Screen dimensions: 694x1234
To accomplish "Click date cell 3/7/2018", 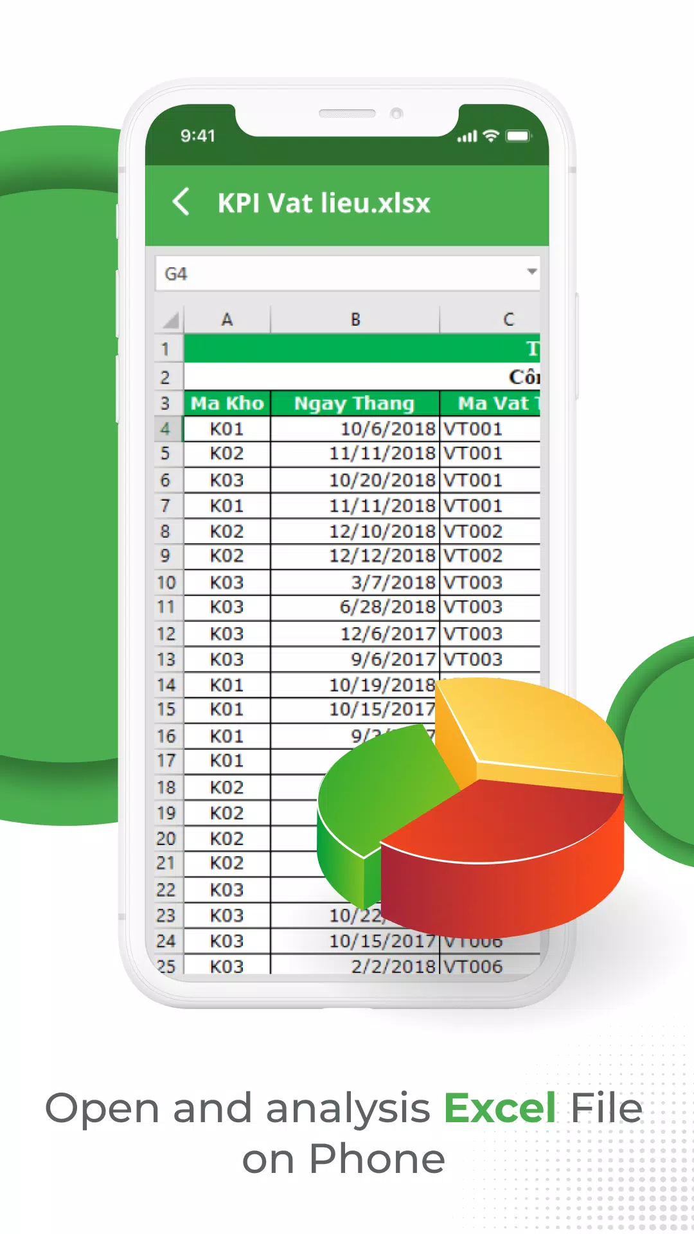I will click(x=355, y=582).
